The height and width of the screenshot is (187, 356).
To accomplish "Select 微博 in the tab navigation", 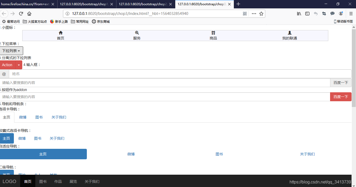I will point(23,117).
